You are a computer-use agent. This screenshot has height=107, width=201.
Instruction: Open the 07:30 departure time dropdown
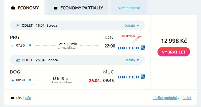[x=22, y=46]
